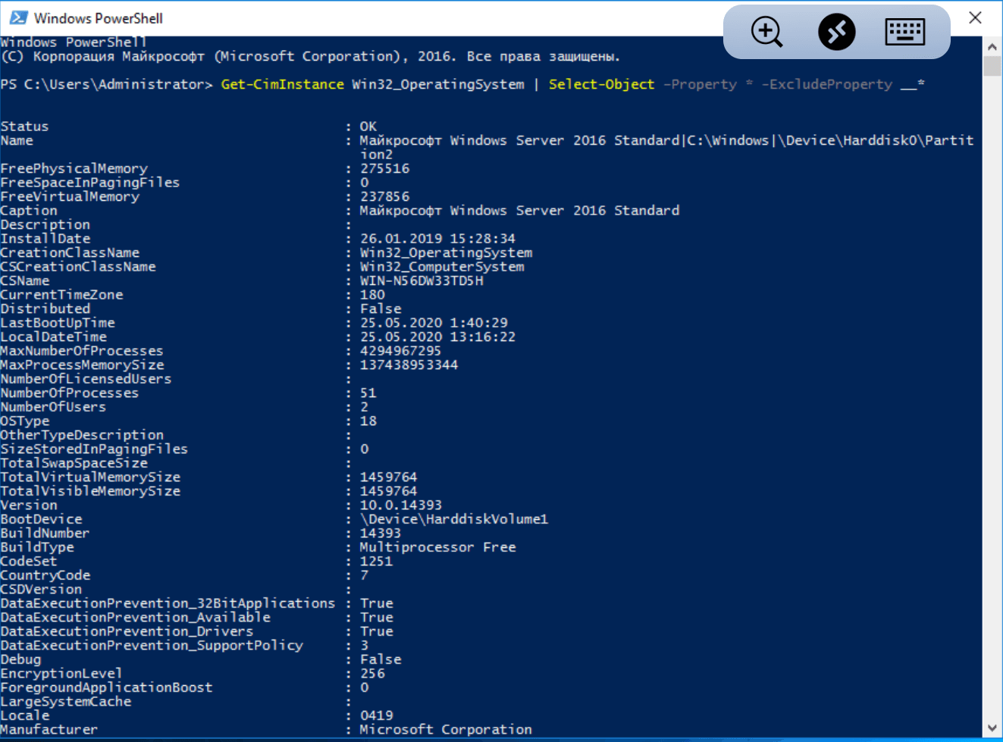
Task: Click the LastBootUpTime property name
Action: point(58,323)
